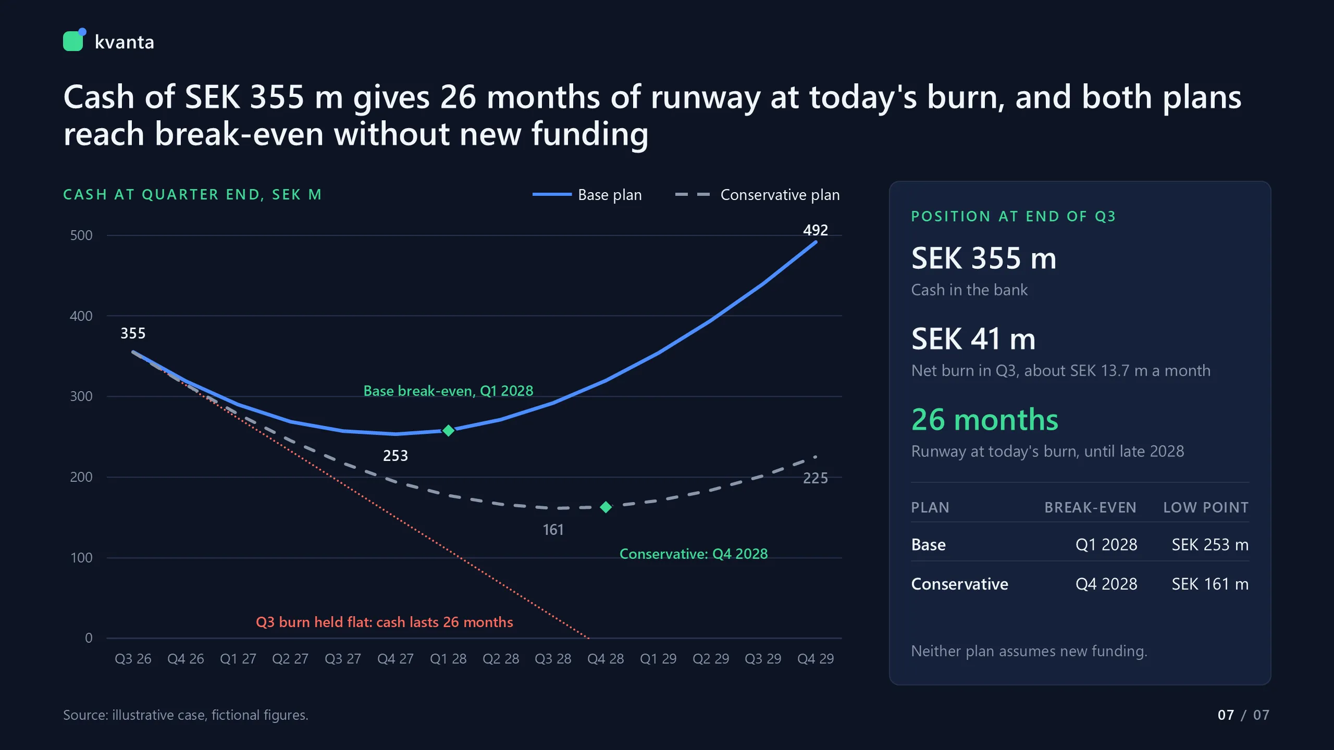Click the BREAK-EVEN column header

(1090, 507)
